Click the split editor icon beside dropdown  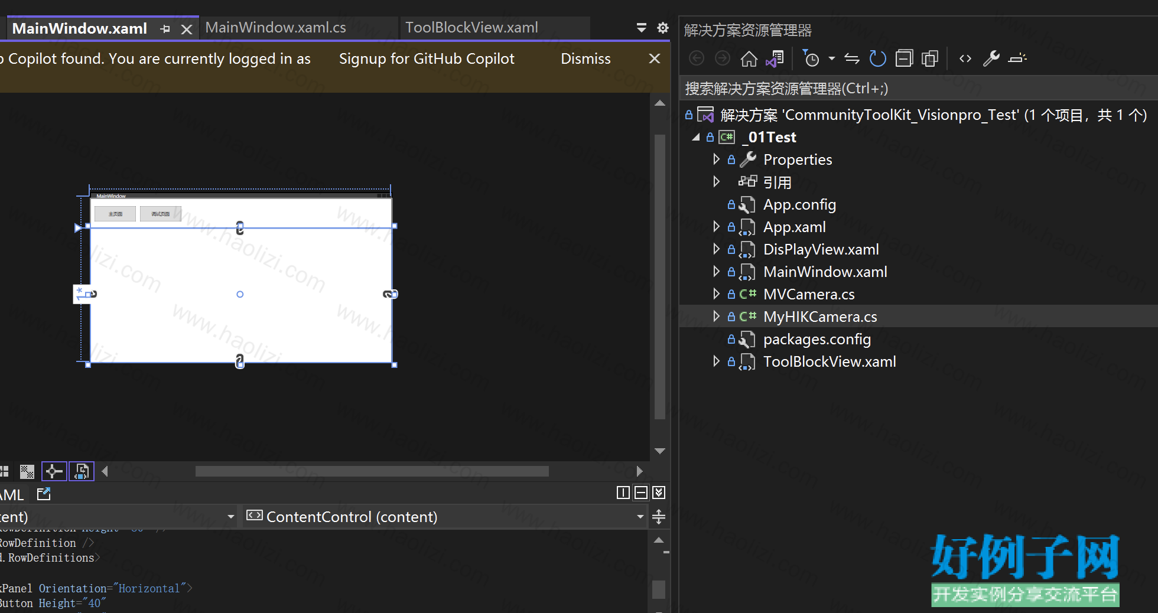(659, 517)
